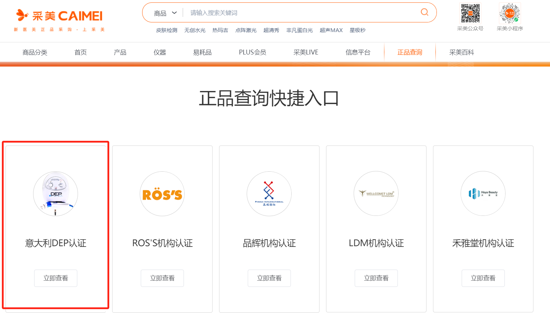Select the 正品查询 nav tab
Image resolution: width=550 pixels, height=321 pixels.
tap(410, 52)
